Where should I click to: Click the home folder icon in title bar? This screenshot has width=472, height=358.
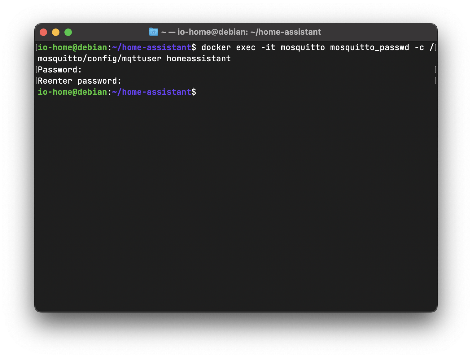(x=153, y=32)
